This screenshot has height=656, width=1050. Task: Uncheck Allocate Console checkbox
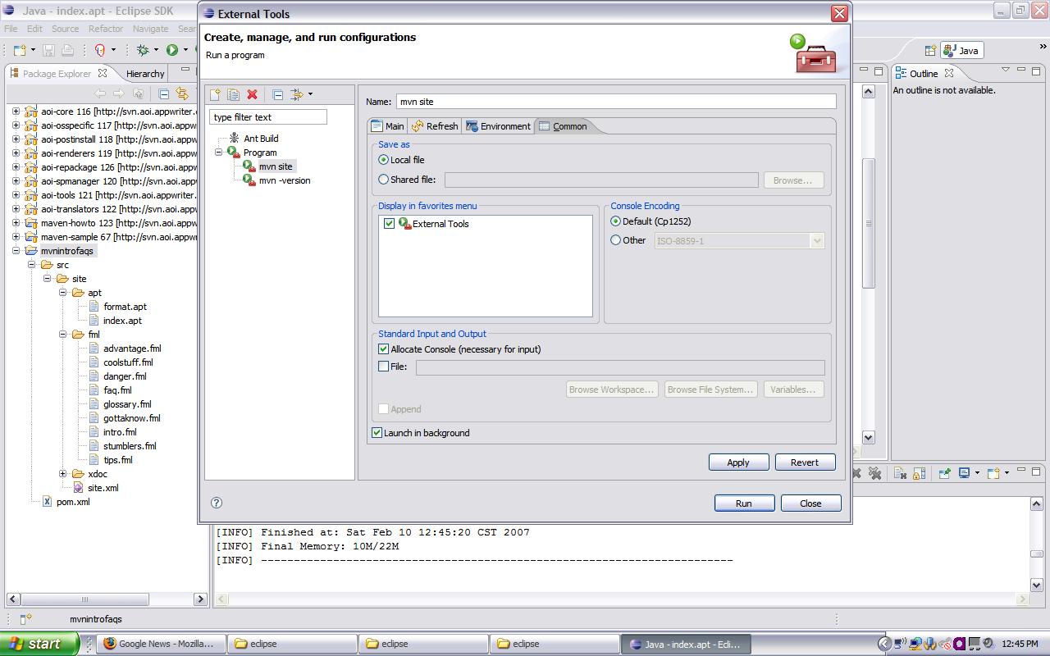pos(384,349)
